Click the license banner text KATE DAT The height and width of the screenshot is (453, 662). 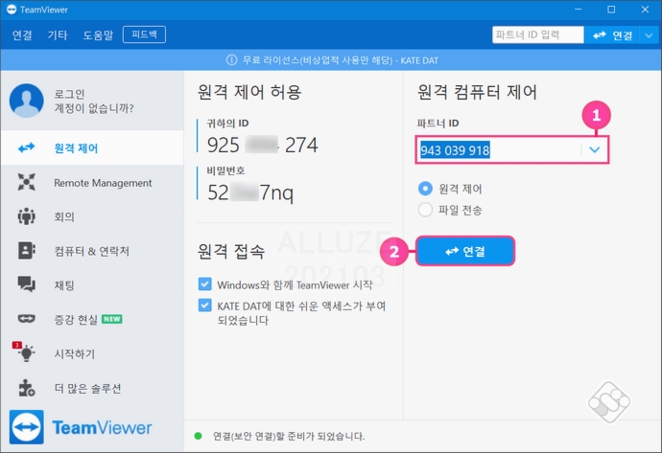pos(419,60)
